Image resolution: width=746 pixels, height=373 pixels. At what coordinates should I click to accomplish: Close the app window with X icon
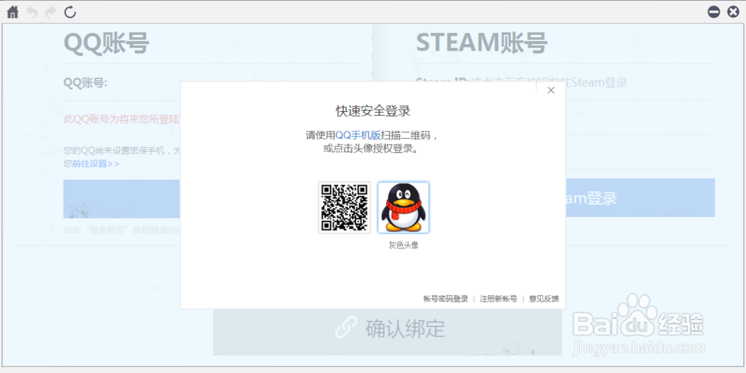[733, 12]
